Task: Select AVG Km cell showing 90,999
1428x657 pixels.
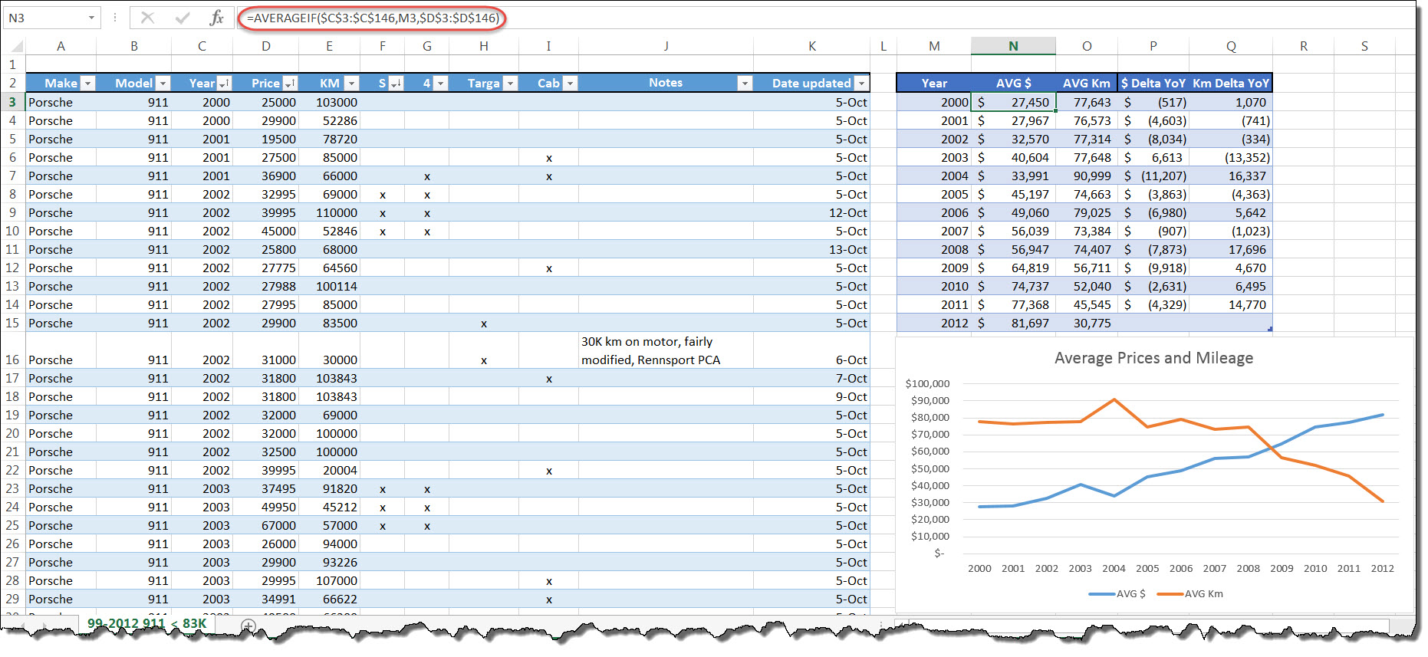Action: 1086,176
